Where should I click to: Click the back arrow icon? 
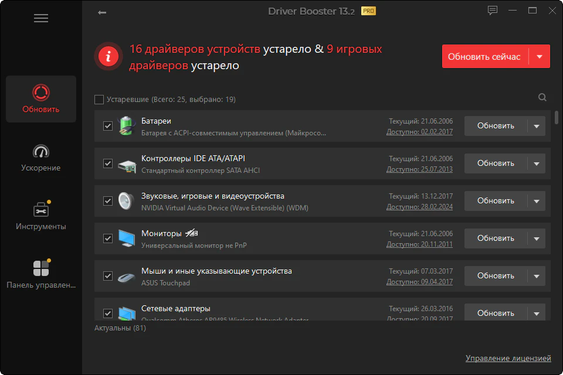point(102,12)
